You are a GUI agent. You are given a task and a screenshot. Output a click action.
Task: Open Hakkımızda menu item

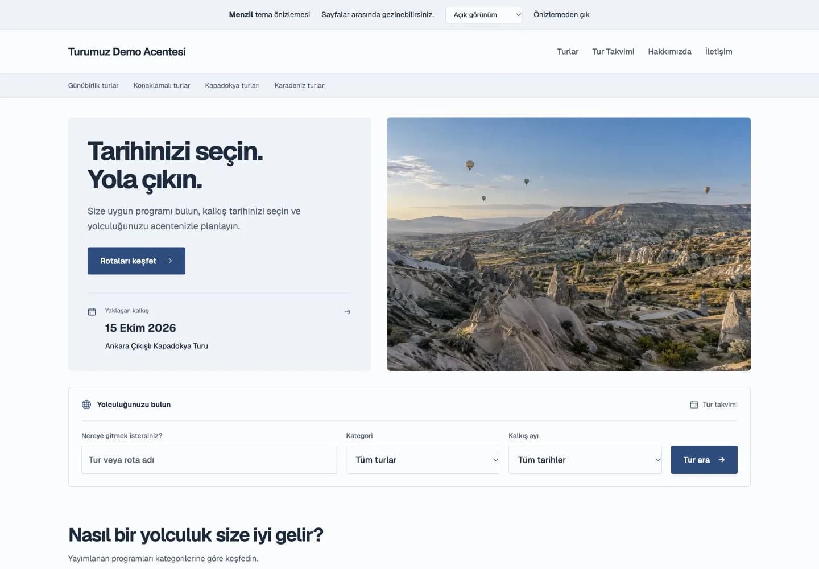click(x=669, y=51)
